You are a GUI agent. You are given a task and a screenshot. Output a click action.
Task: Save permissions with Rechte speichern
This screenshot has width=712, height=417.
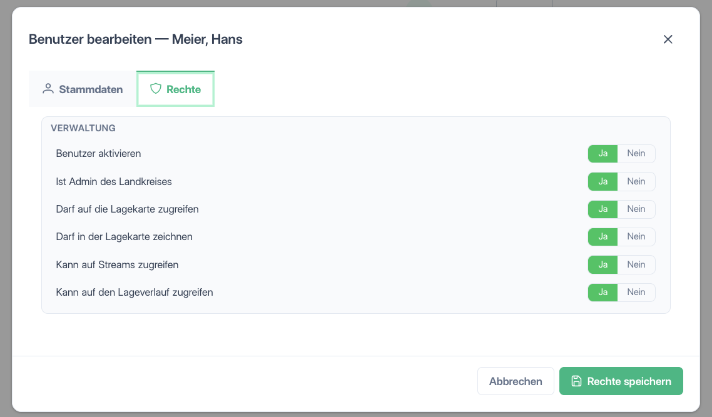[621, 381]
